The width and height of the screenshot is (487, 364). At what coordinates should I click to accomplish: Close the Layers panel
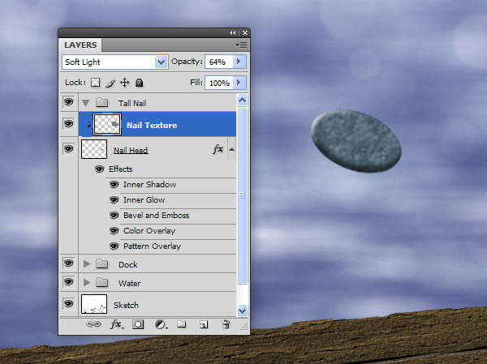click(245, 32)
